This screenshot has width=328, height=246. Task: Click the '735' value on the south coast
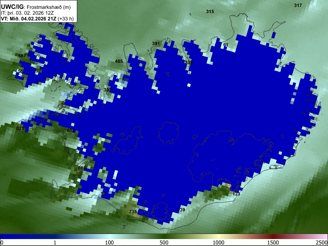(x=133, y=212)
